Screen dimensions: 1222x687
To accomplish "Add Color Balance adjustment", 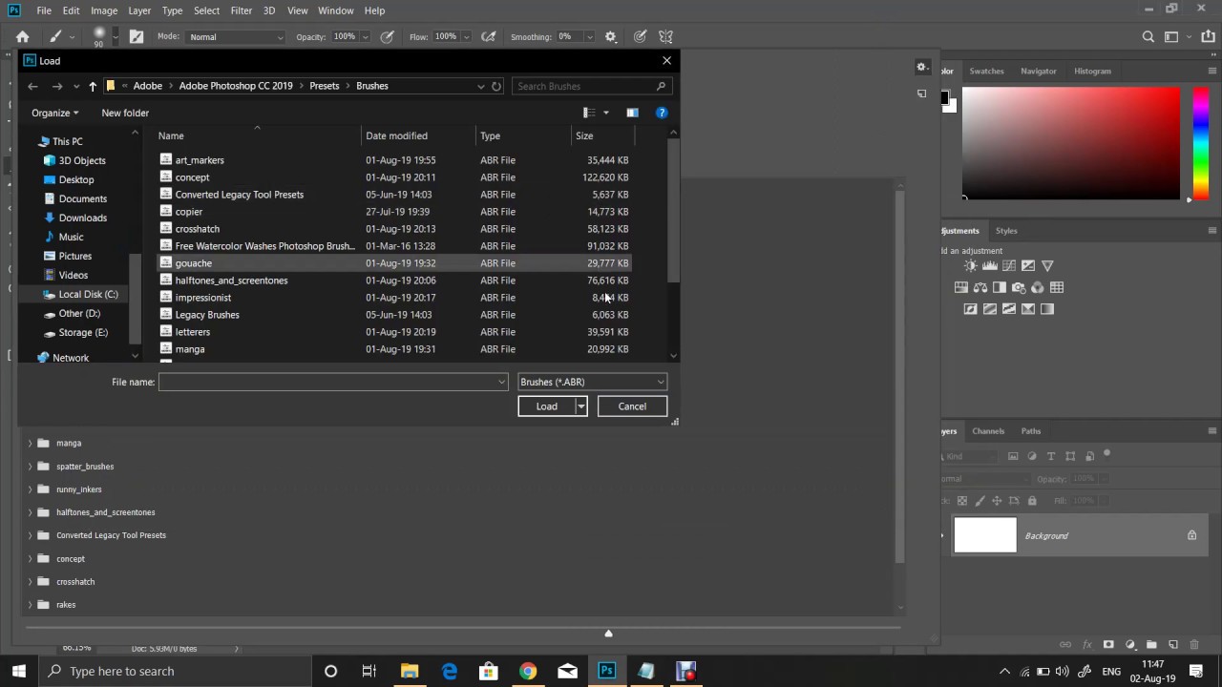I will [x=980, y=287].
